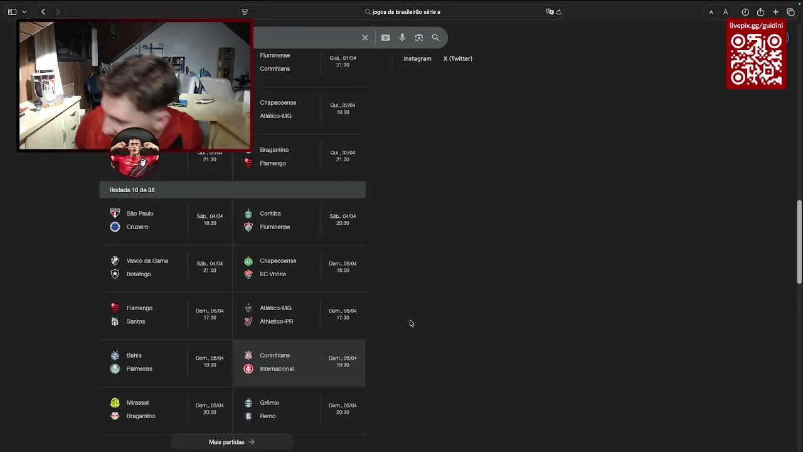This screenshot has width=803, height=452.
Task: Go forward to next page
Action: tap(58, 12)
